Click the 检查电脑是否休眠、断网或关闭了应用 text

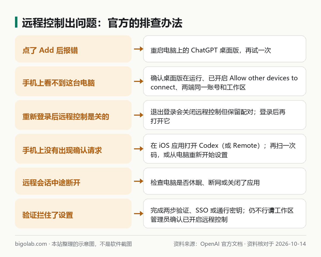pyautogui.click(x=205, y=183)
